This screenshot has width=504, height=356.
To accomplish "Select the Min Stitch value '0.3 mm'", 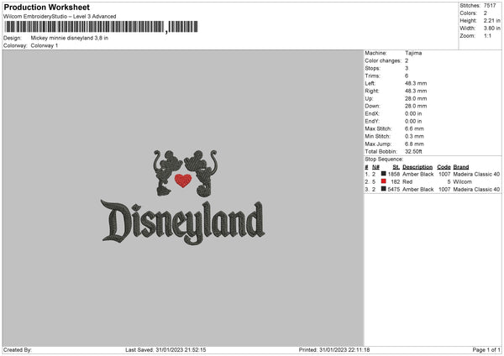I will 414,137.
